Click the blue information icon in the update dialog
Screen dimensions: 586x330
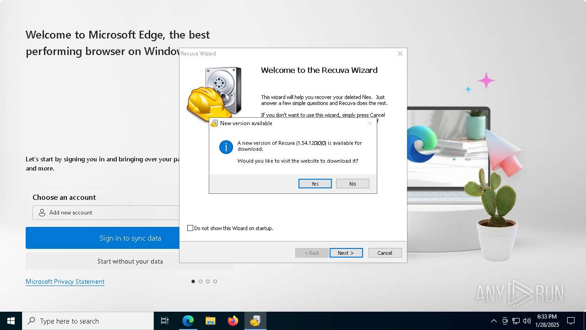pyautogui.click(x=226, y=147)
